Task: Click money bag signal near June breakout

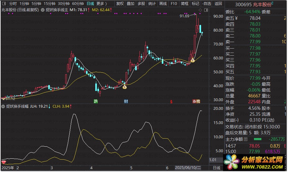Action: (192, 60)
